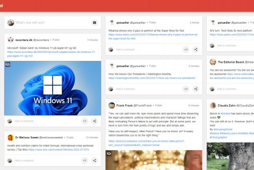254x170 pixels.
Task: Click "Add a comment" under the Rihanna post
Action: pos(126,50)
